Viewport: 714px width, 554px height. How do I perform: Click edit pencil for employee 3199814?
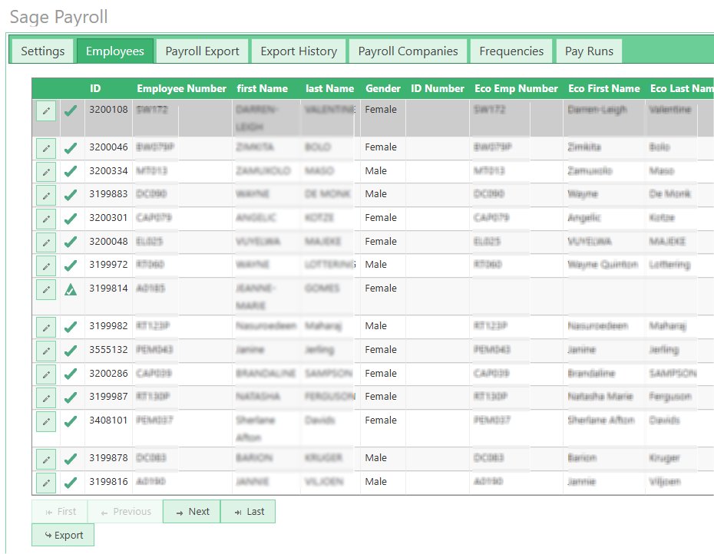[46, 289]
